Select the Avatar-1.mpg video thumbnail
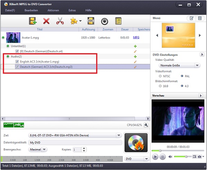Image resolution: width=207 pixels, height=170 pixels. coord(13,37)
